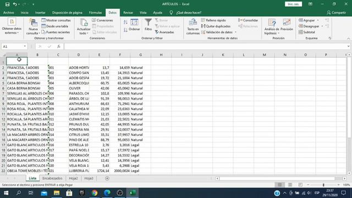Click the Save icon in title bar
This screenshot has height=198, width=352.
[x=7, y=4]
